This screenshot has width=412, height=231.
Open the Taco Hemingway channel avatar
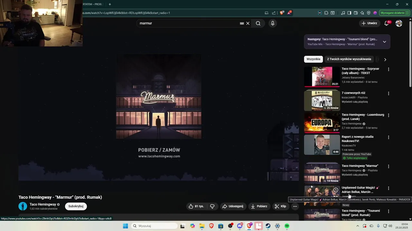[23, 206]
